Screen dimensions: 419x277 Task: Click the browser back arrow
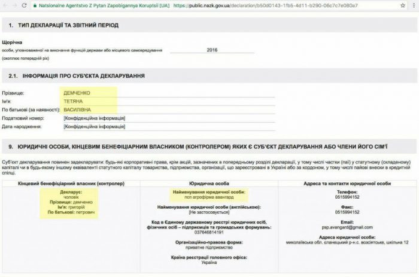[x=5, y=5]
